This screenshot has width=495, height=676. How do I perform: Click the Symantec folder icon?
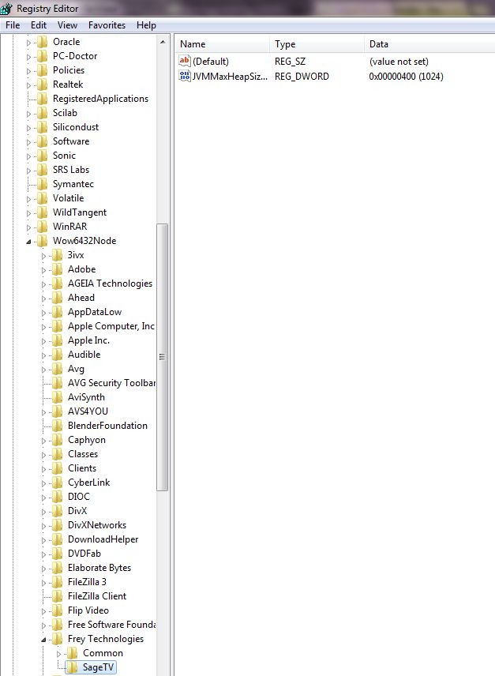42,184
